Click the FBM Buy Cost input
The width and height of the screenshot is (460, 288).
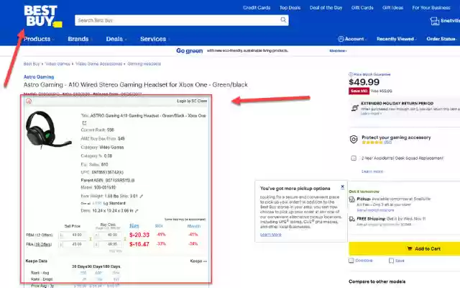(108, 235)
